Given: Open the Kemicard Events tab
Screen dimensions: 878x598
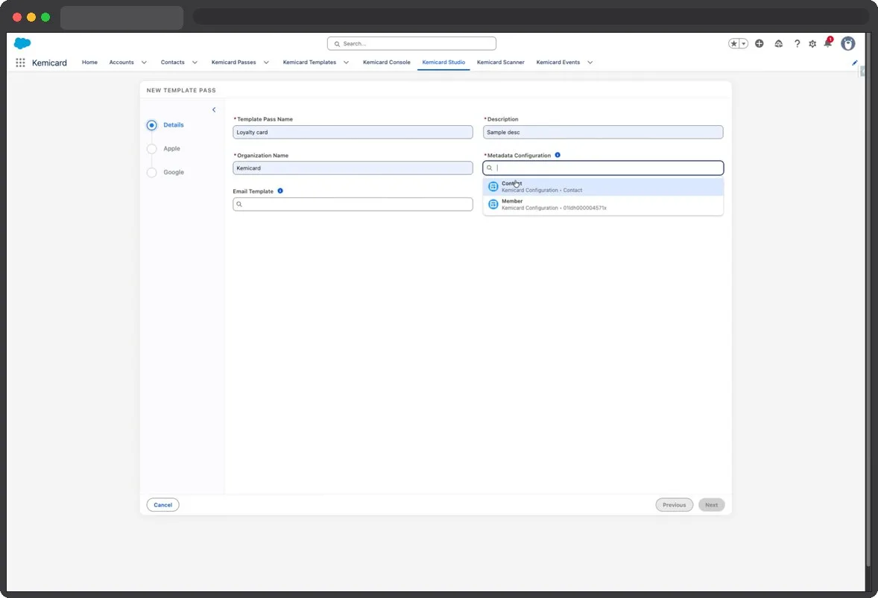Looking at the screenshot, I should point(558,62).
